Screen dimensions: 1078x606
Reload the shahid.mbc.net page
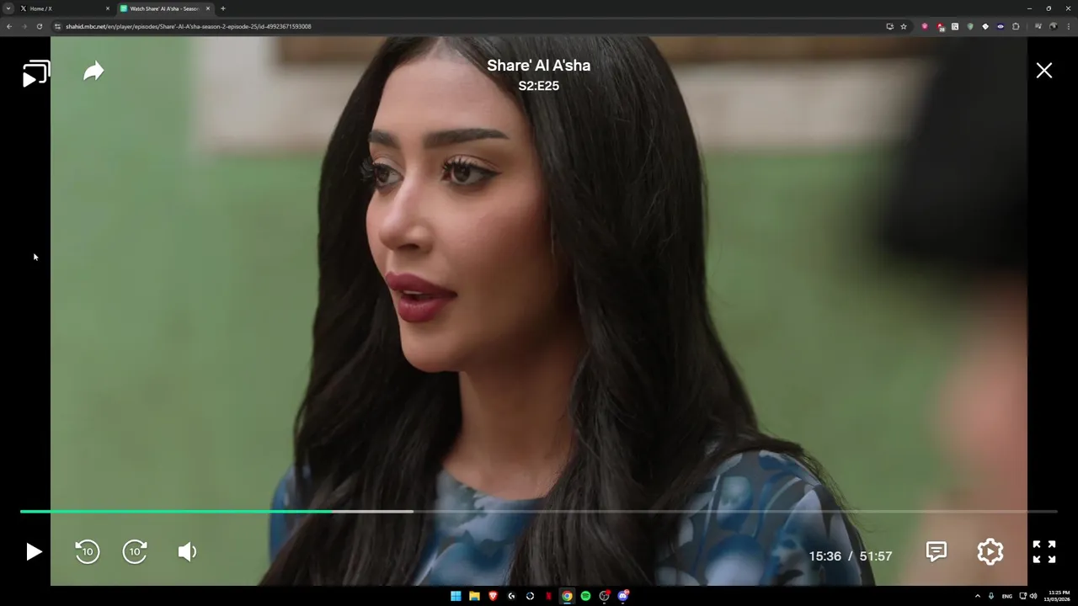[x=40, y=26]
